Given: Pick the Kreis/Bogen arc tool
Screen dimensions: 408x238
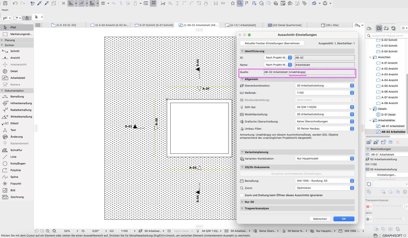Looking at the screenshot, I should (17, 164).
